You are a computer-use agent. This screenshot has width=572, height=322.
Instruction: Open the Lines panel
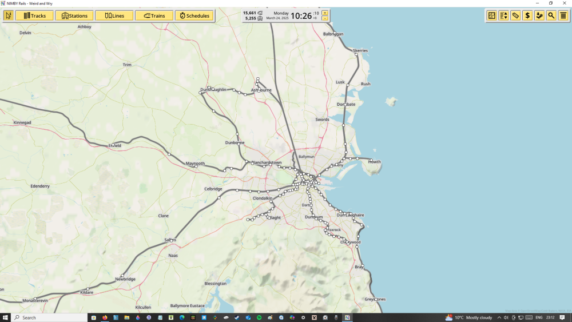[114, 15]
